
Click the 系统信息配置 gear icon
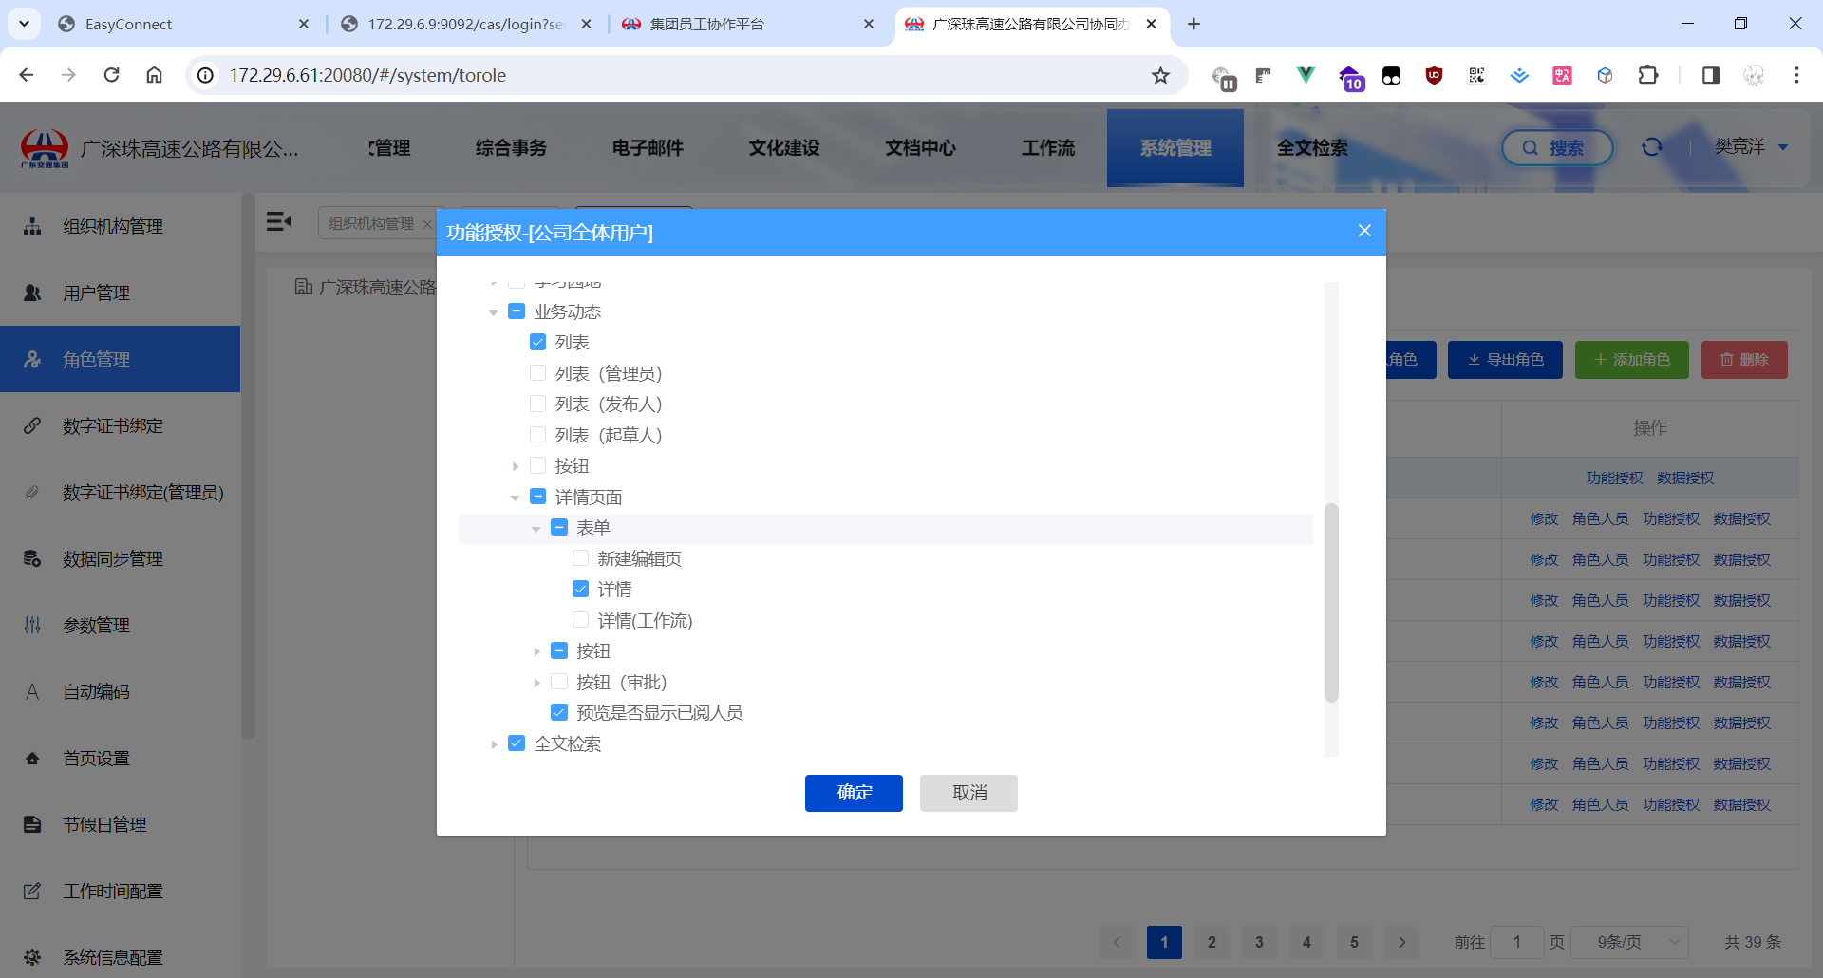click(x=32, y=957)
